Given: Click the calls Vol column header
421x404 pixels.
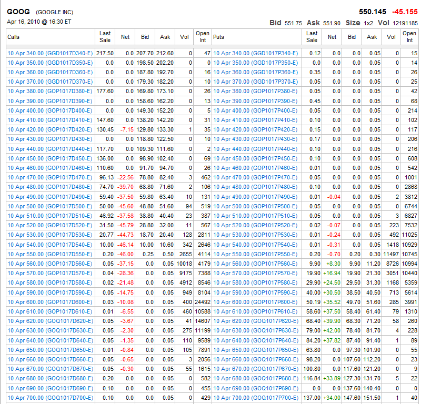Looking at the screenshot, I should (184, 37).
